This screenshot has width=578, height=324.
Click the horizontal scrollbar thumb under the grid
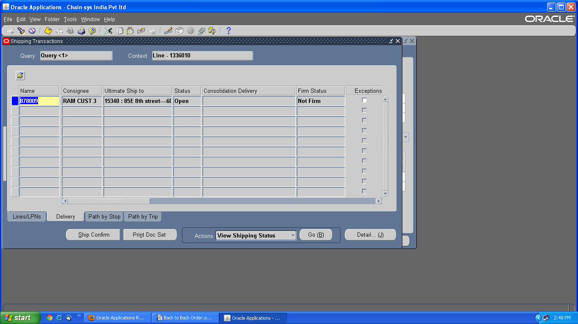tap(109, 201)
